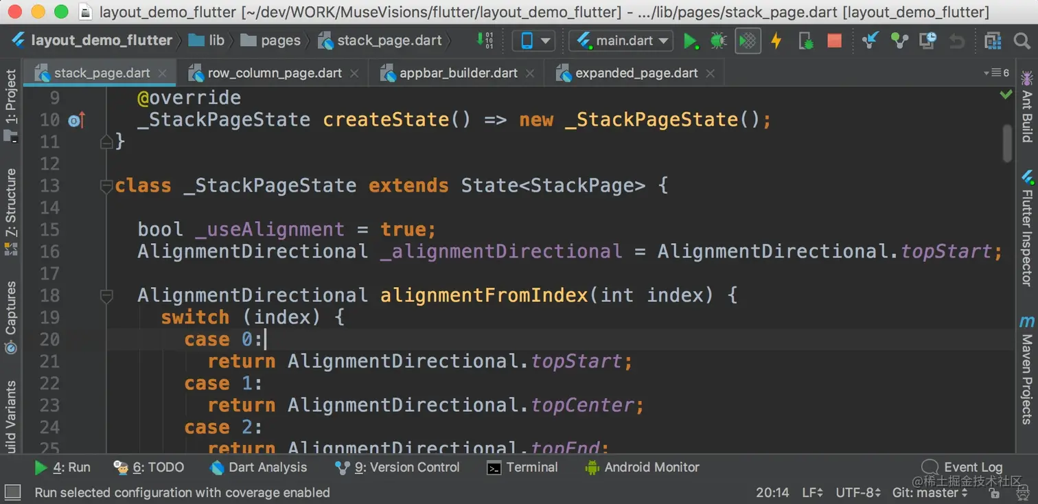Open the Android Monitor panel
The image size is (1038, 504).
641,468
